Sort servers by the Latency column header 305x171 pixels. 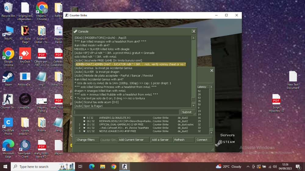[202, 87]
